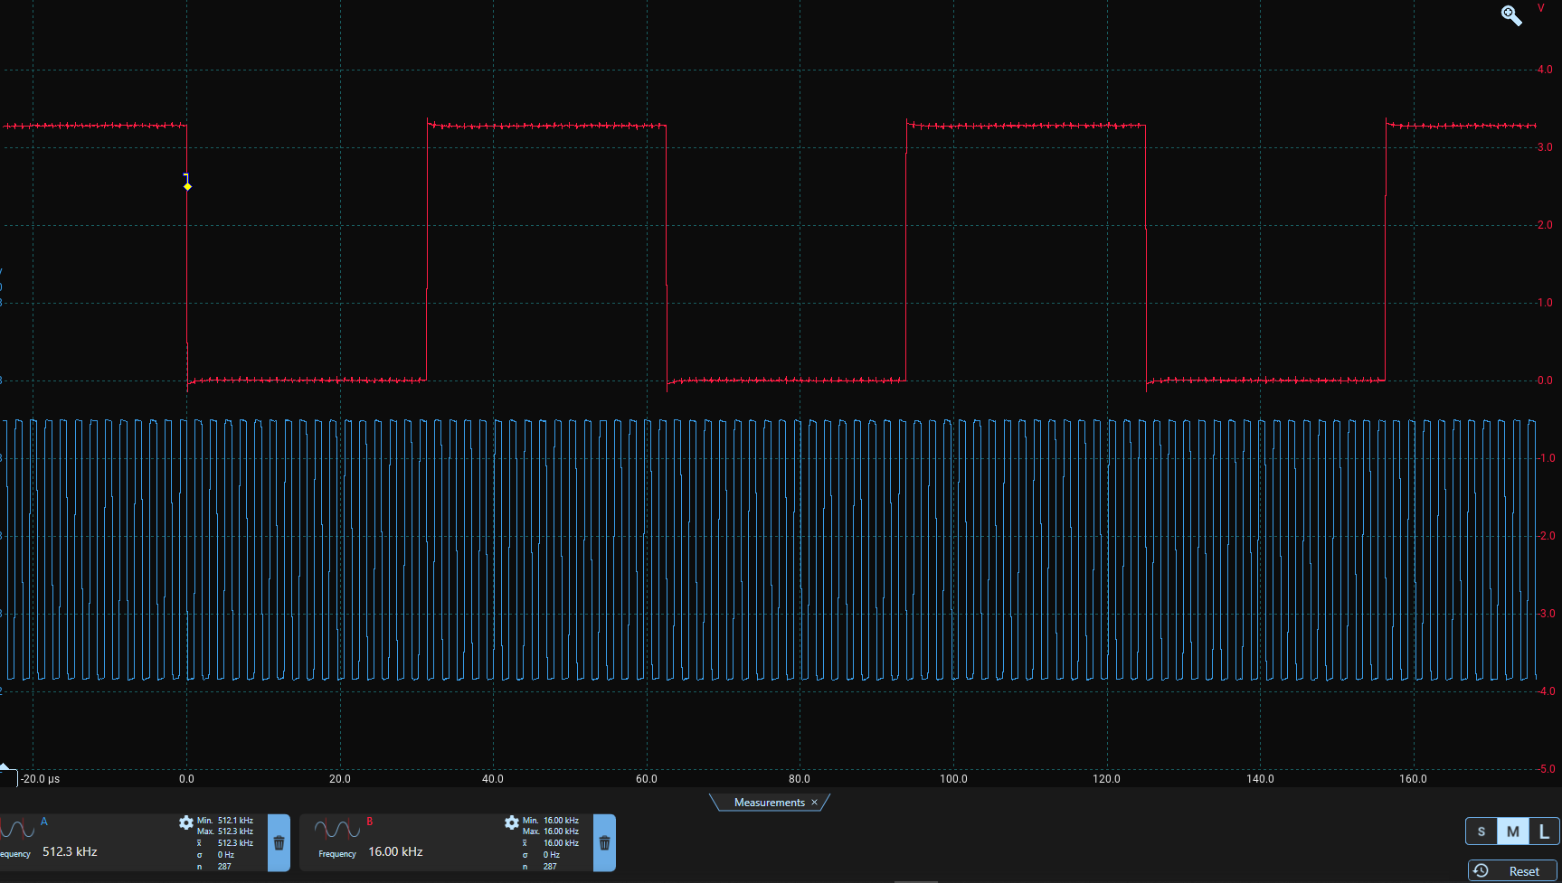The image size is (1562, 883).
Task: Delete the channel A frequency measurement
Action: click(x=279, y=843)
